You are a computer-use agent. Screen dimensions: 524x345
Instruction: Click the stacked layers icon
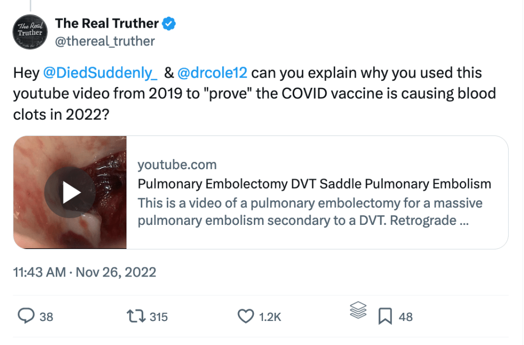tap(359, 310)
